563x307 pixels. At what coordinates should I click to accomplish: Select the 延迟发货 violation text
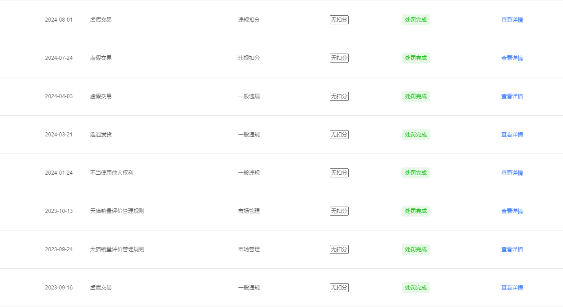[x=101, y=135]
